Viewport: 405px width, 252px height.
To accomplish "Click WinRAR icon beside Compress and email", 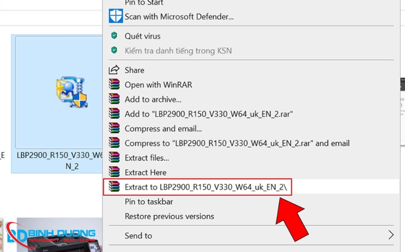I will (114, 128).
